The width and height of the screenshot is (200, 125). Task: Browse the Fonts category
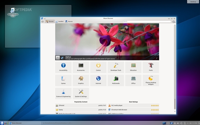151,67
